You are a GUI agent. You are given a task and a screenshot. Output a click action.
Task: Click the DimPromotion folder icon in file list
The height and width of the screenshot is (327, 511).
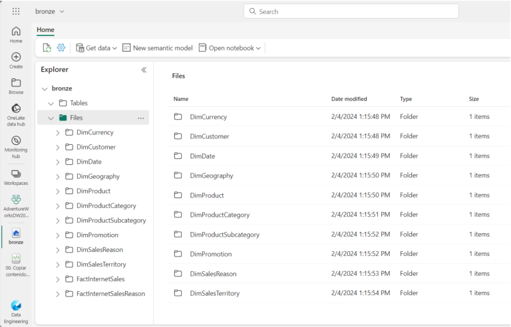point(178,253)
